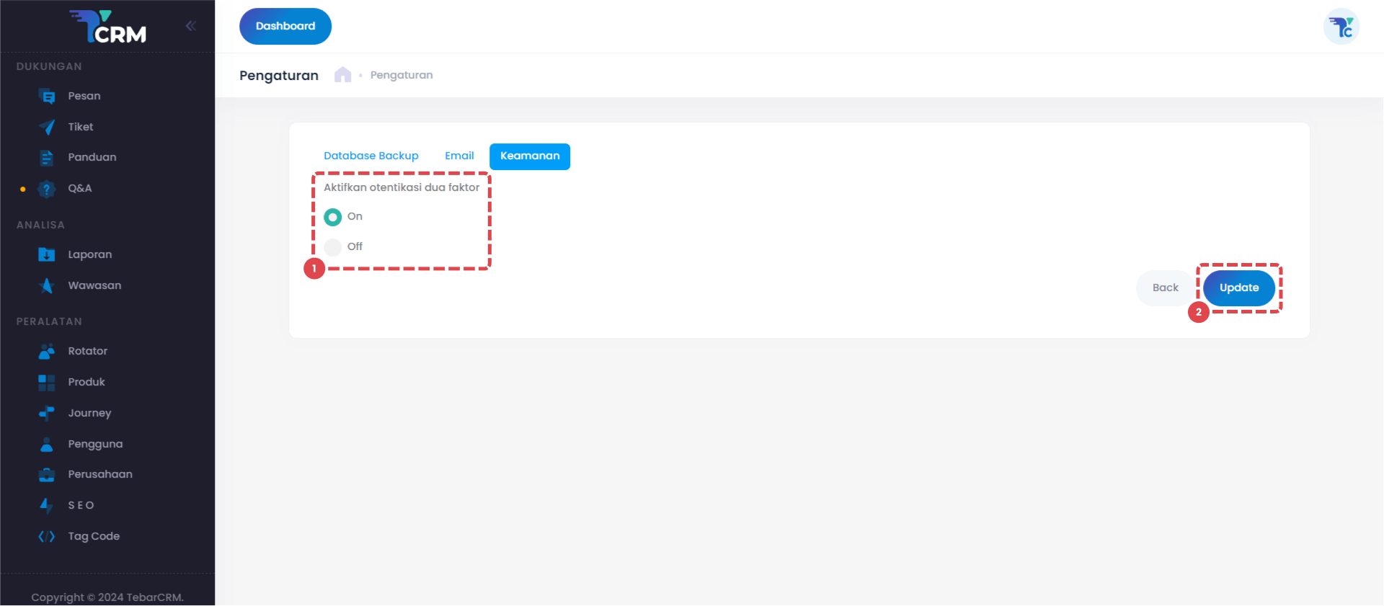Click the Wawasan star icon
Viewport: 1384px width, 606px height.
tap(47, 286)
